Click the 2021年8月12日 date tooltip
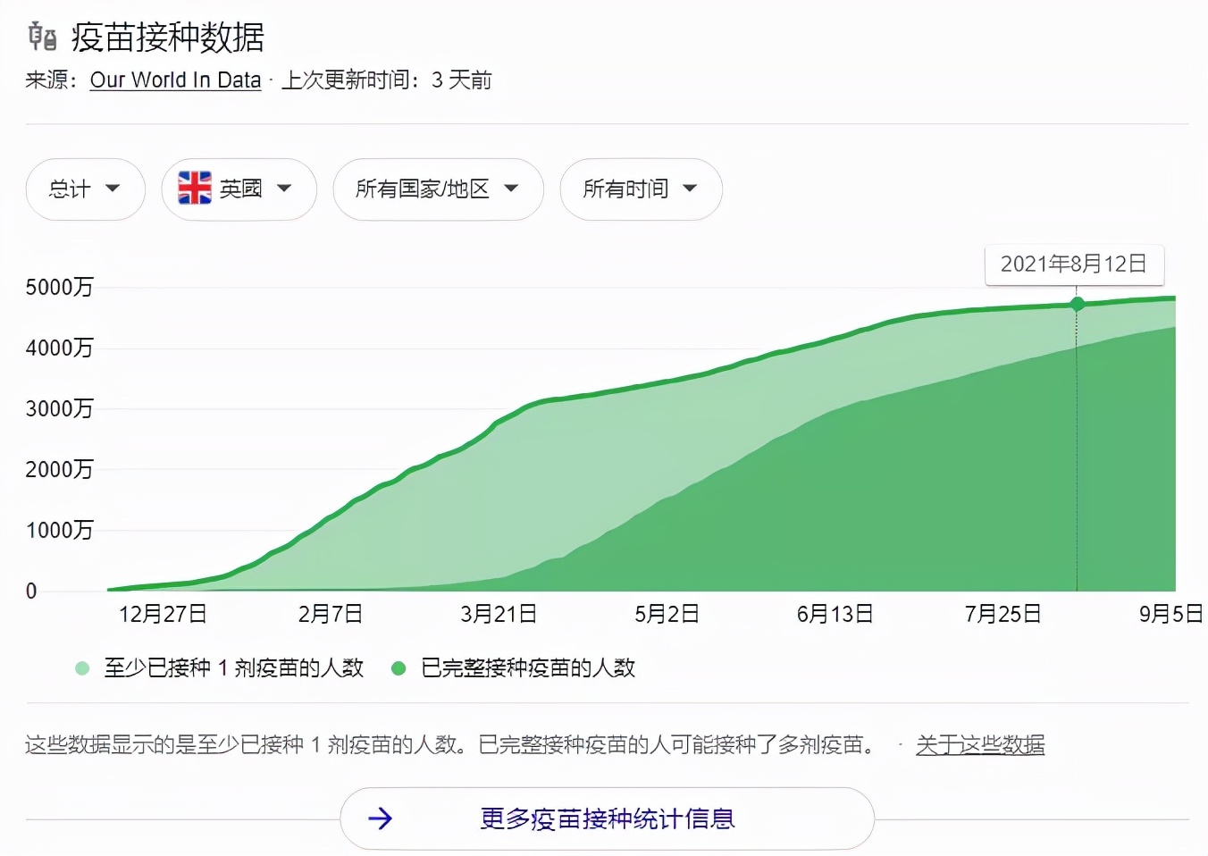Image resolution: width=1208 pixels, height=856 pixels. 1075,264
